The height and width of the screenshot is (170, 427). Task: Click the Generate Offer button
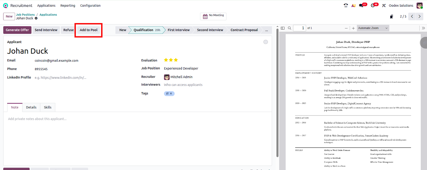(17, 30)
